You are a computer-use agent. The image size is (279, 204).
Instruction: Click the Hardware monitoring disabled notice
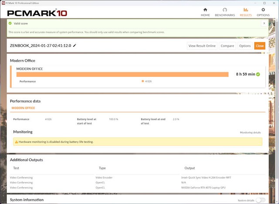pyautogui.click(x=138, y=142)
